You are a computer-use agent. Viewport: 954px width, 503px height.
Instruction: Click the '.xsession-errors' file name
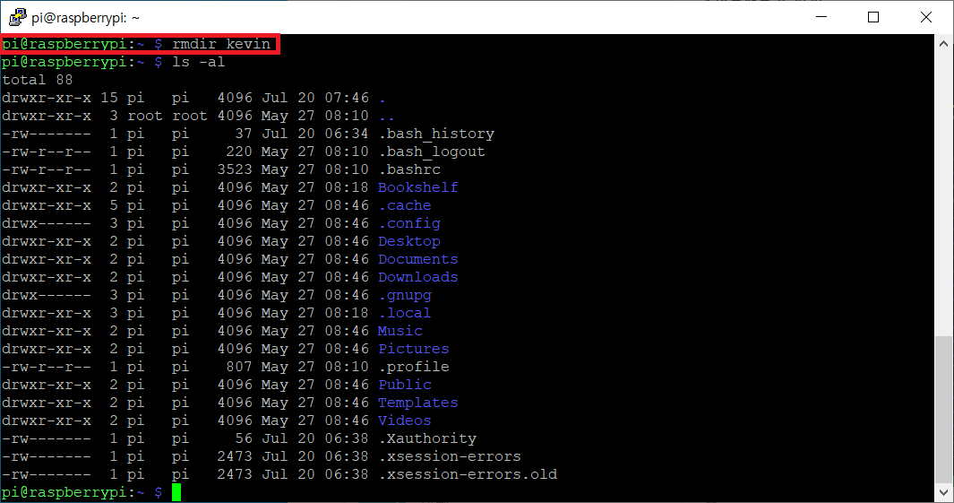pyautogui.click(x=451, y=456)
